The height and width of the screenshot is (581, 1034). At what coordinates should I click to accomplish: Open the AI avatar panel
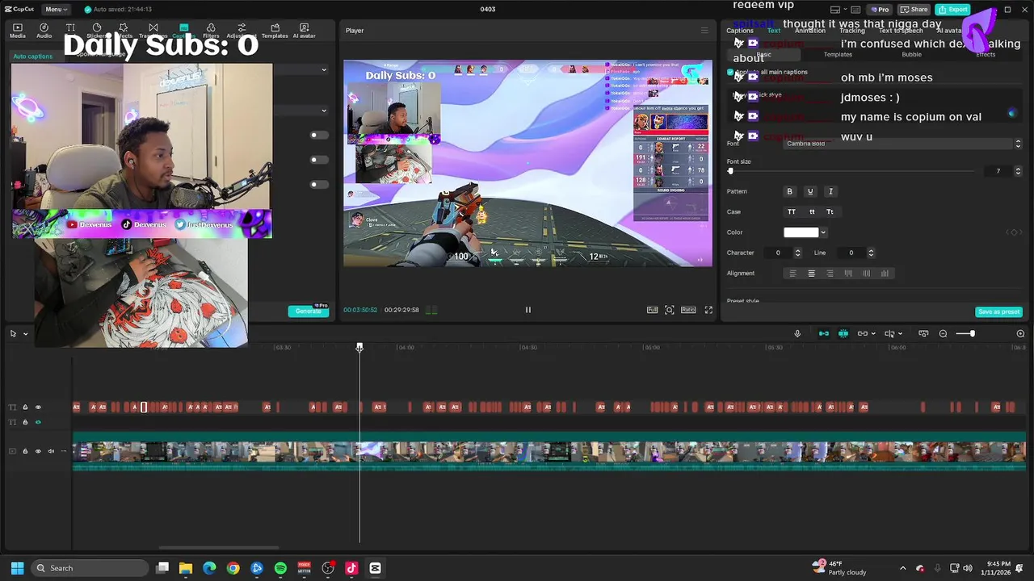[x=304, y=31]
